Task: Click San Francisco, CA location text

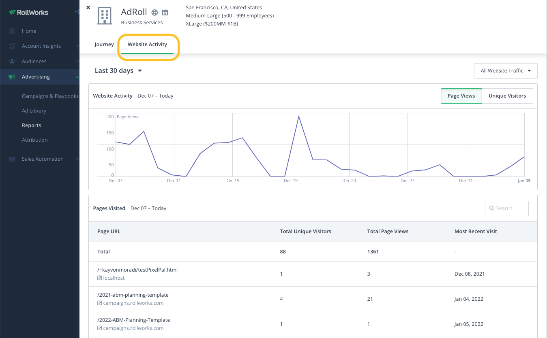Action: coord(224,8)
